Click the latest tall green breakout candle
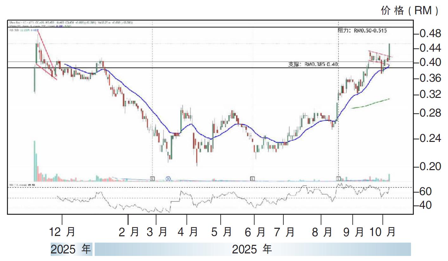448x261 pixels. click(x=389, y=51)
